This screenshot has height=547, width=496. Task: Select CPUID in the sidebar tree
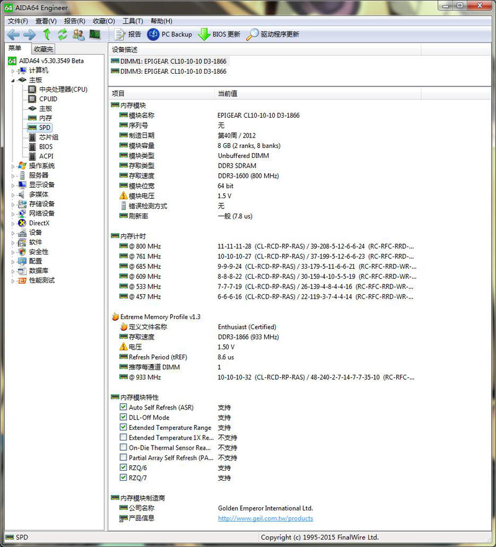46,98
